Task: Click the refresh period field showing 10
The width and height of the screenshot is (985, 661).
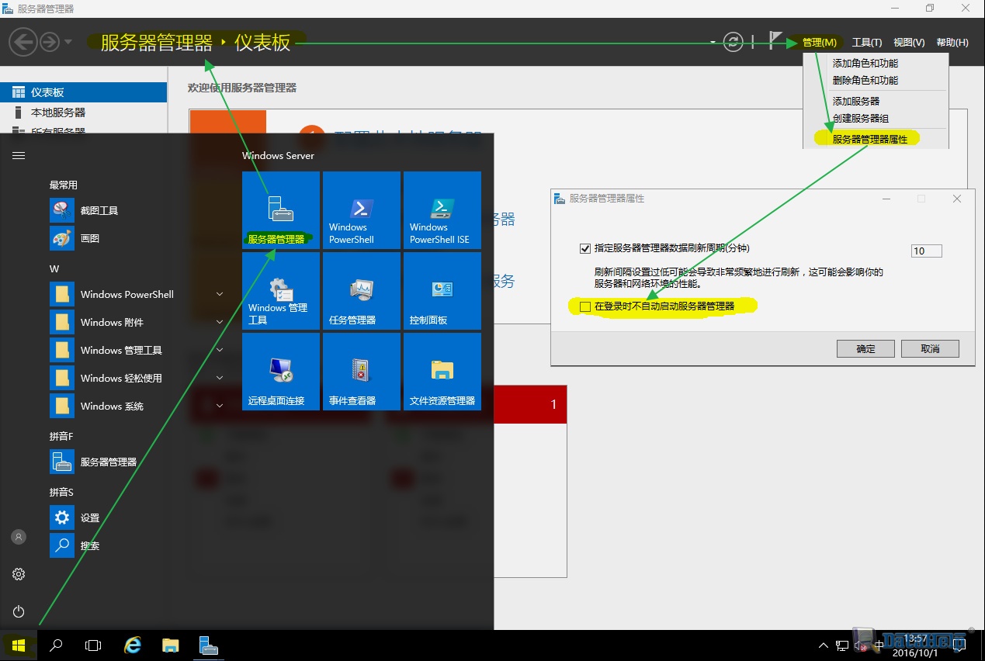Action: [x=926, y=251]
